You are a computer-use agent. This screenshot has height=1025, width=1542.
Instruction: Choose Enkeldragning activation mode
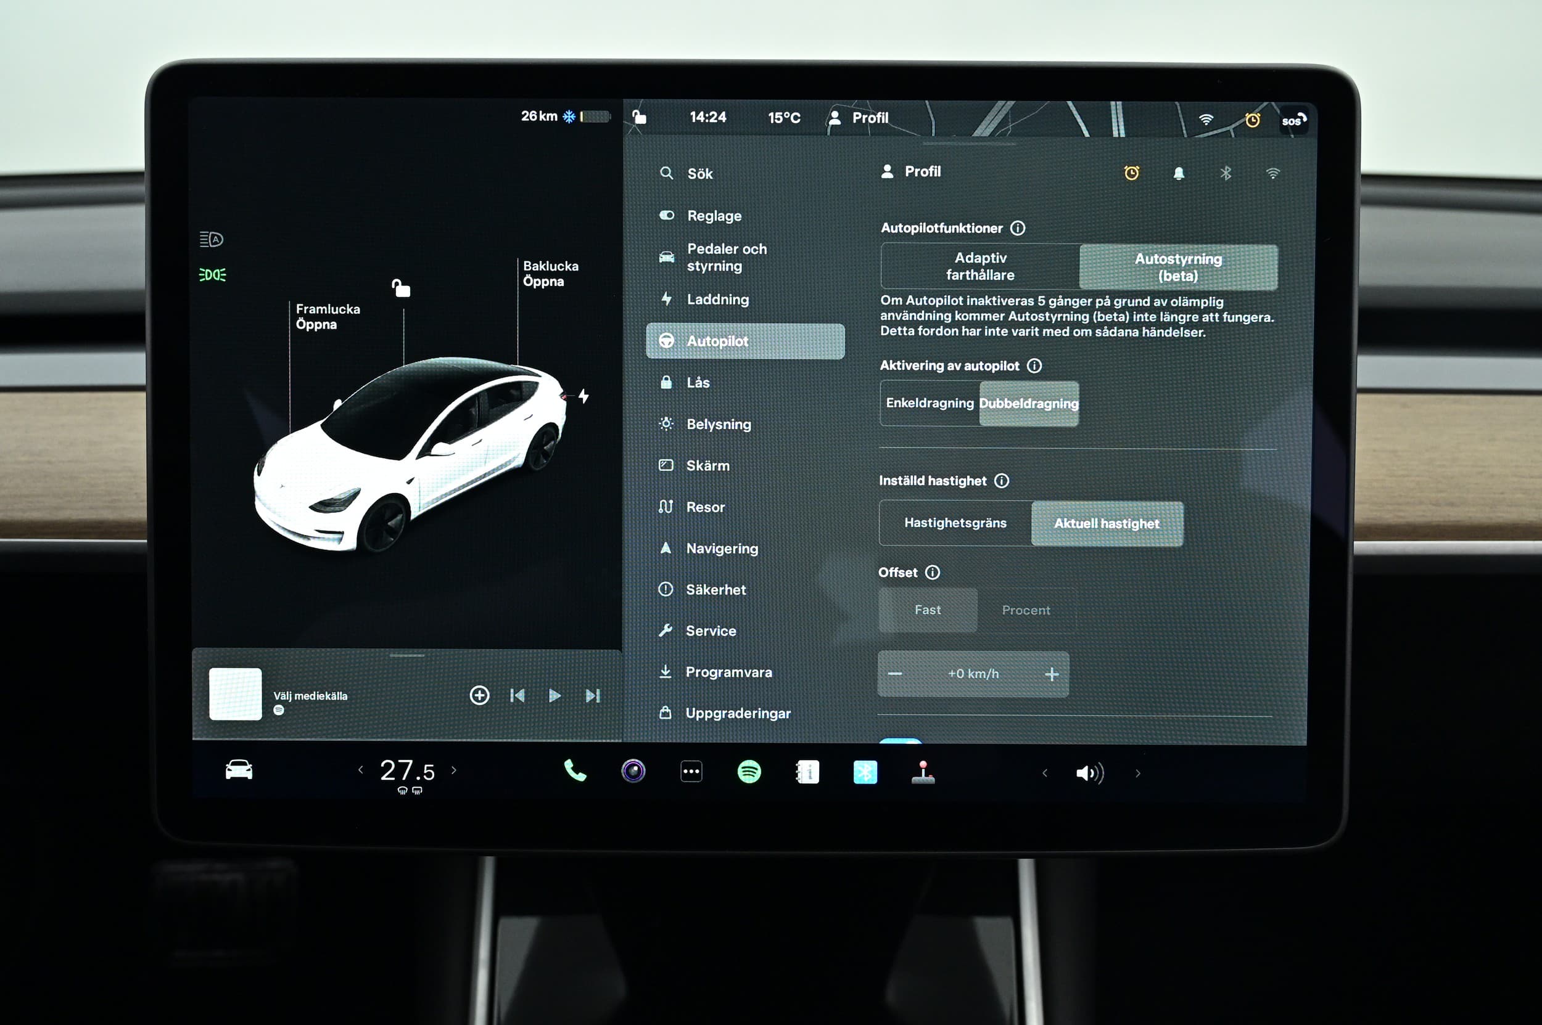(930, 403)
